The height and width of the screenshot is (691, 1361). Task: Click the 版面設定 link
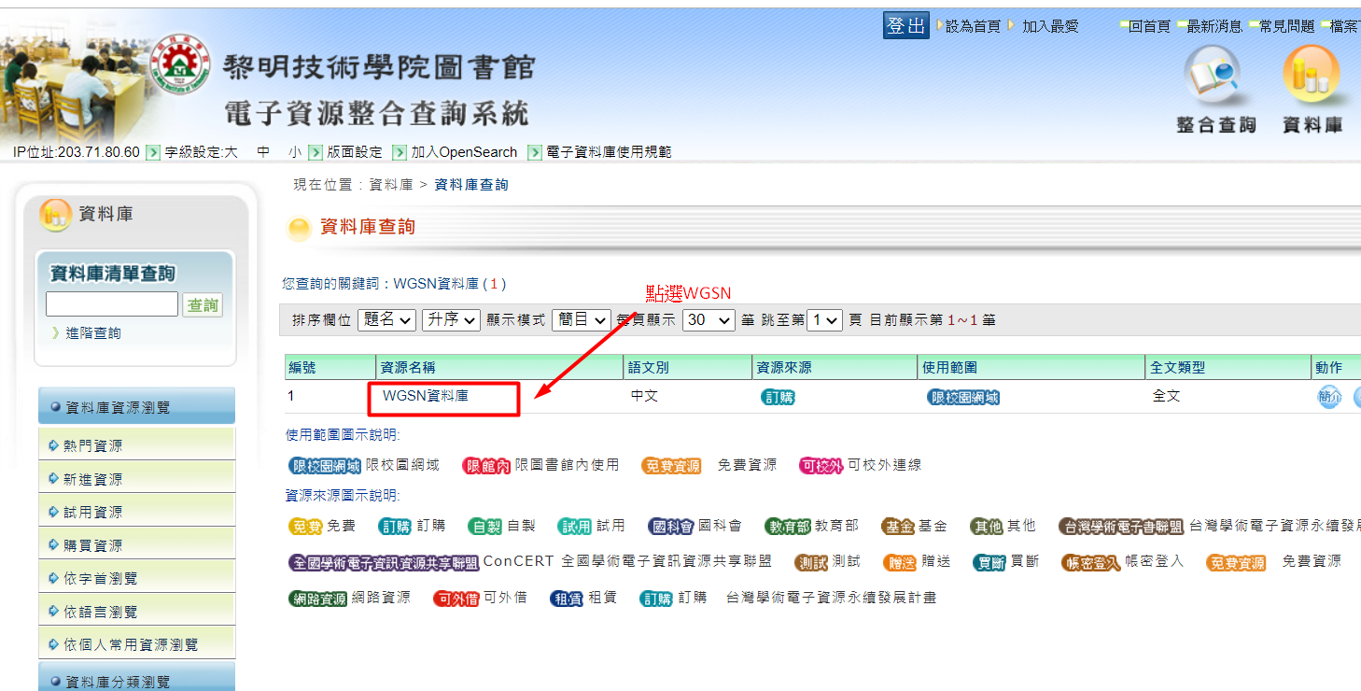355,152
